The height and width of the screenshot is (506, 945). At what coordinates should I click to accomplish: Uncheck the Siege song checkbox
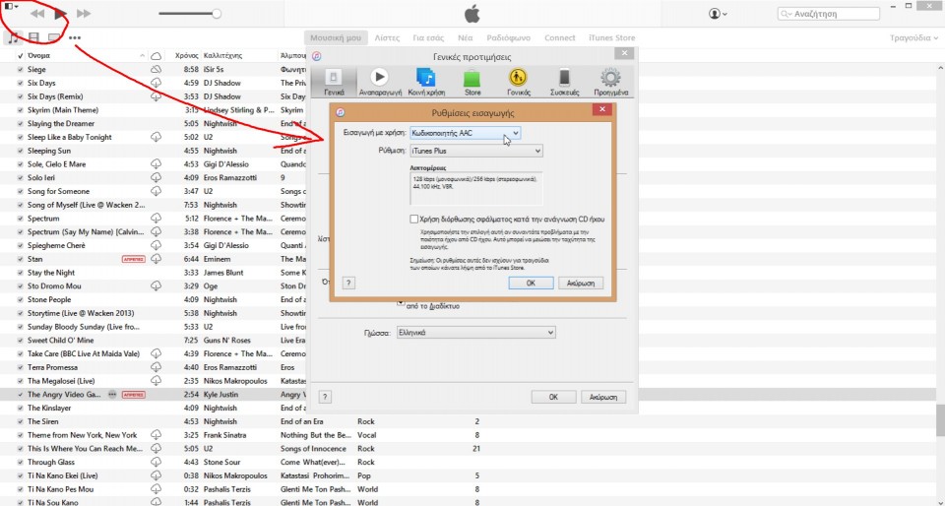pyautogui.click(x=21, y=70)
